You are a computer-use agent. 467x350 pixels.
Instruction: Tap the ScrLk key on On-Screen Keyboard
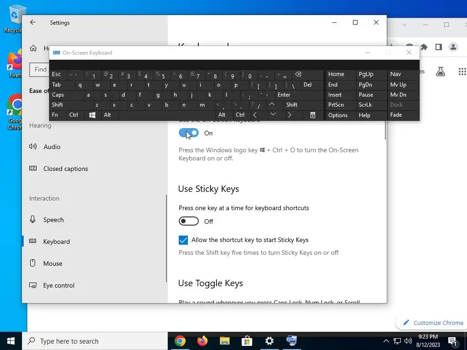click(x=371, y=105)
